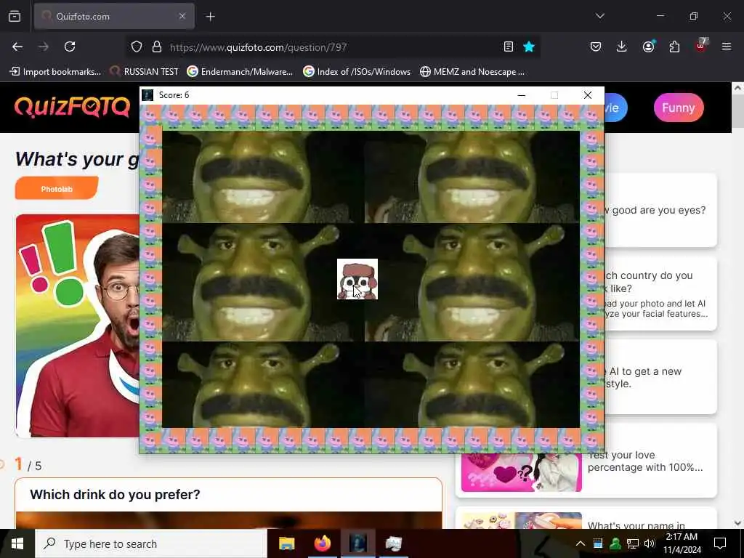Toggle reader view icon in address bar

point(508,46)
